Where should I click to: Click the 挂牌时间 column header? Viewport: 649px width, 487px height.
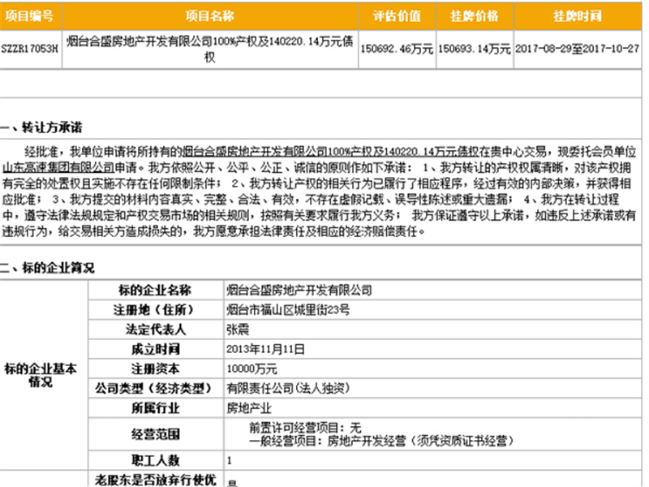tap(578, 16)
